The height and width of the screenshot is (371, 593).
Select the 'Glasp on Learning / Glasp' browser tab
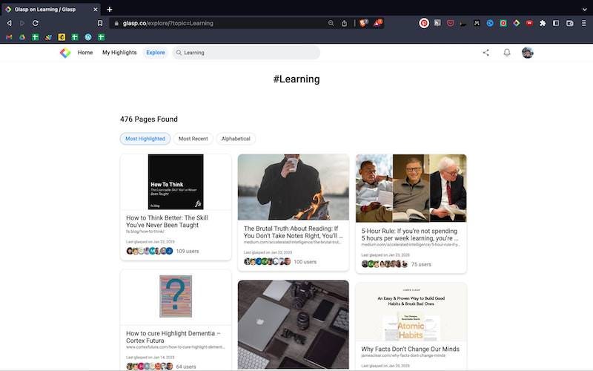click(51, 9)
